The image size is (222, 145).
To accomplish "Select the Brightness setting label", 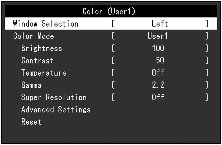I will pos(42,48).
